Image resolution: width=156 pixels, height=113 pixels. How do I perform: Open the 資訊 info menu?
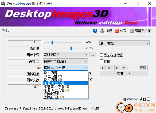(x=5, y=30)
